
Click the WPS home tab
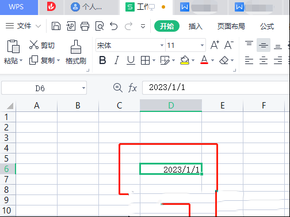pos(19,7)
